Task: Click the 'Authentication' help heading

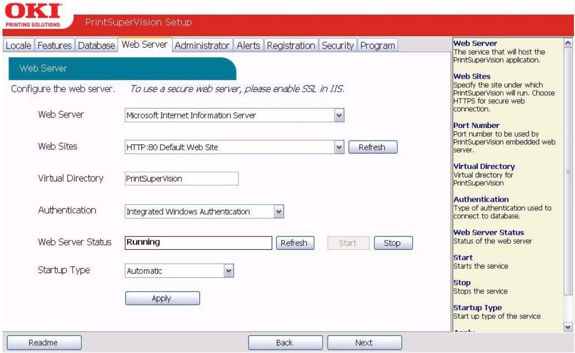Action: [x=481, y=199]
